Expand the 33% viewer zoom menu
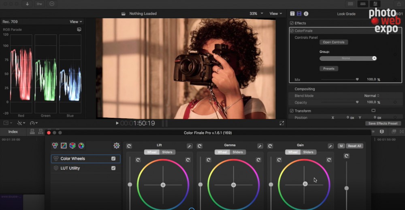 click(x=256, y=14)
